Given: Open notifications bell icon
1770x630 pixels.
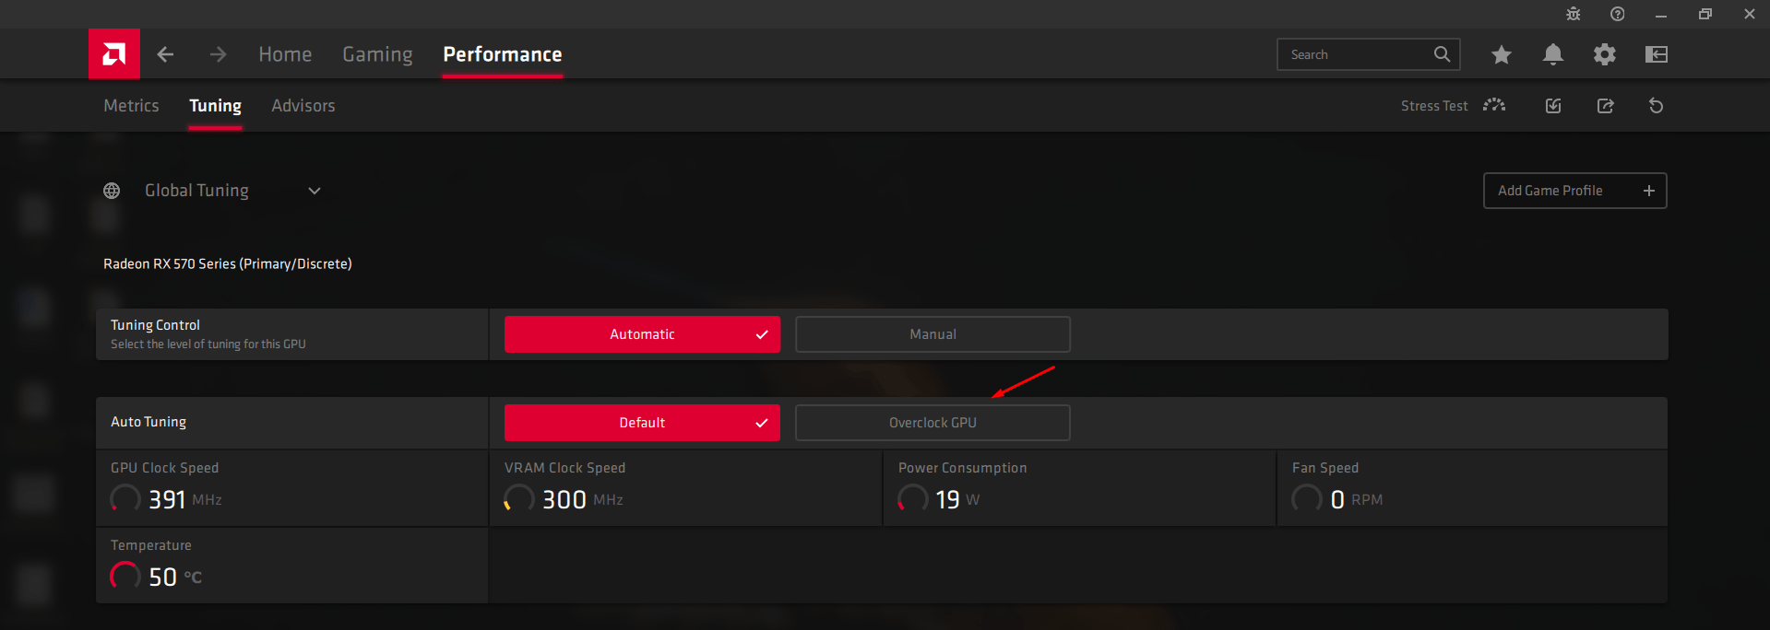Looking at the screenshot, I should pos(1553,54).
